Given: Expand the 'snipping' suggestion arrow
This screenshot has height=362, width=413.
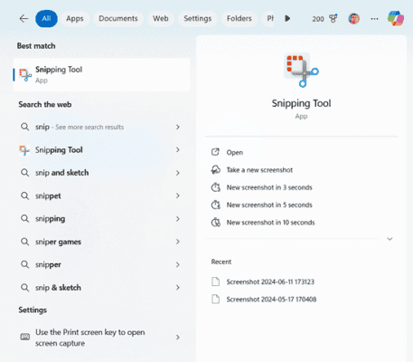Looking at the screenshot, I should pyautogui.click(x=178, y=219).
